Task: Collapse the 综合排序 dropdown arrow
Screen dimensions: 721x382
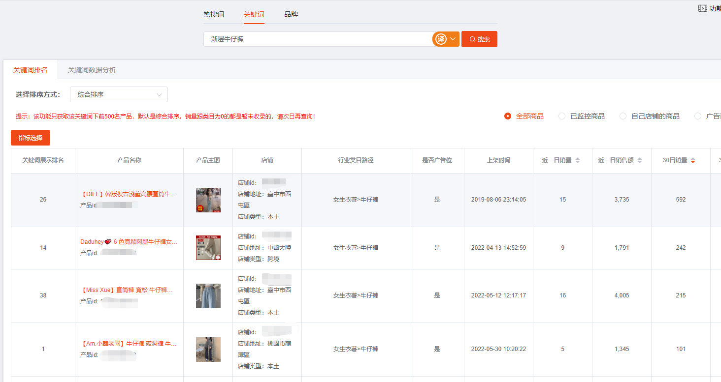Action: tap(159, 94)
